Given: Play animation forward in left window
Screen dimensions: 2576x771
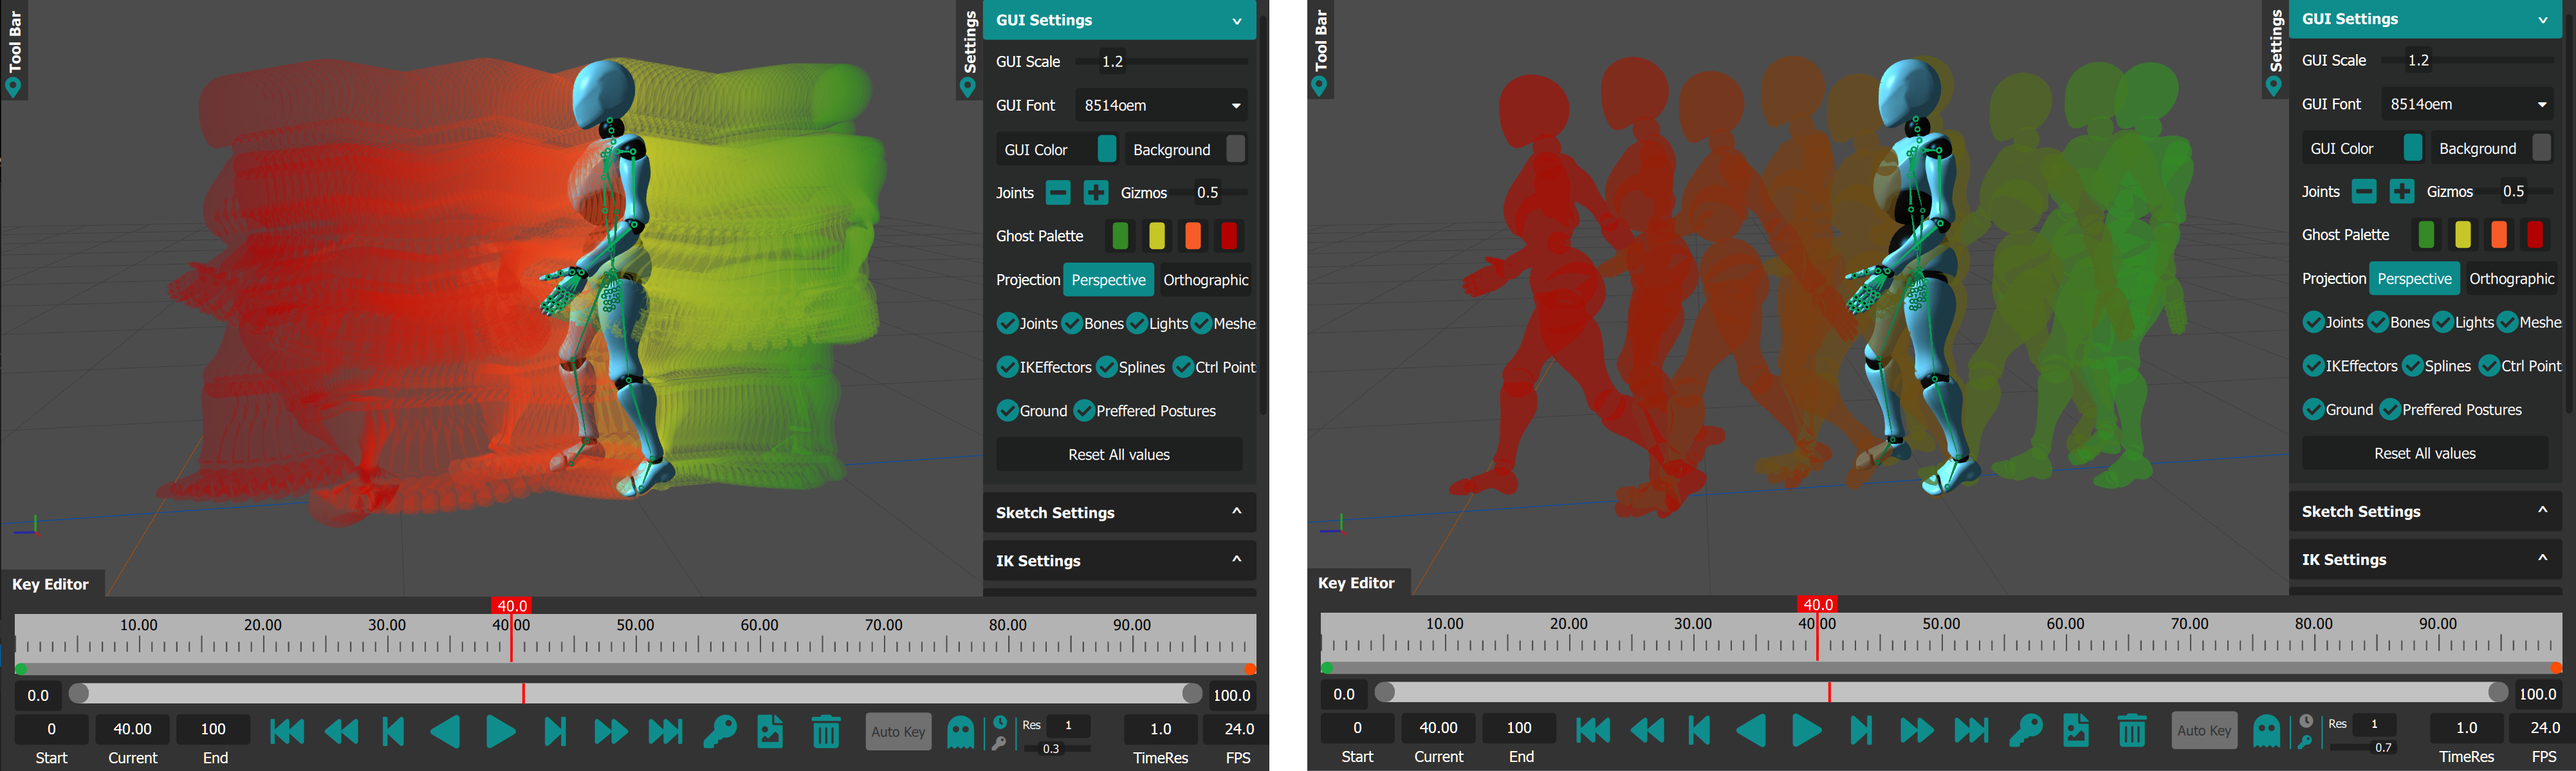Looking at the screenshot, I should click(500, 732).
